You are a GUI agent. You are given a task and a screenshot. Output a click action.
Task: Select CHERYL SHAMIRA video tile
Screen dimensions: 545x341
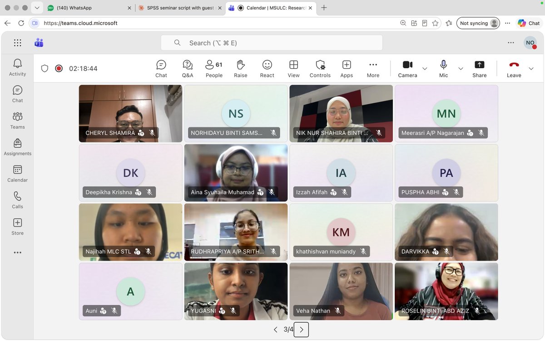pyautogui.click(x=130, y=114)
